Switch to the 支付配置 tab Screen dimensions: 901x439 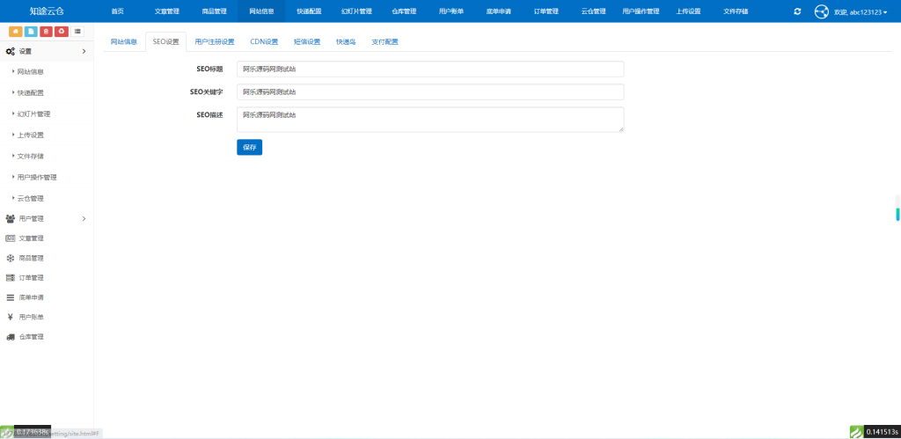[x=385, y=42]
